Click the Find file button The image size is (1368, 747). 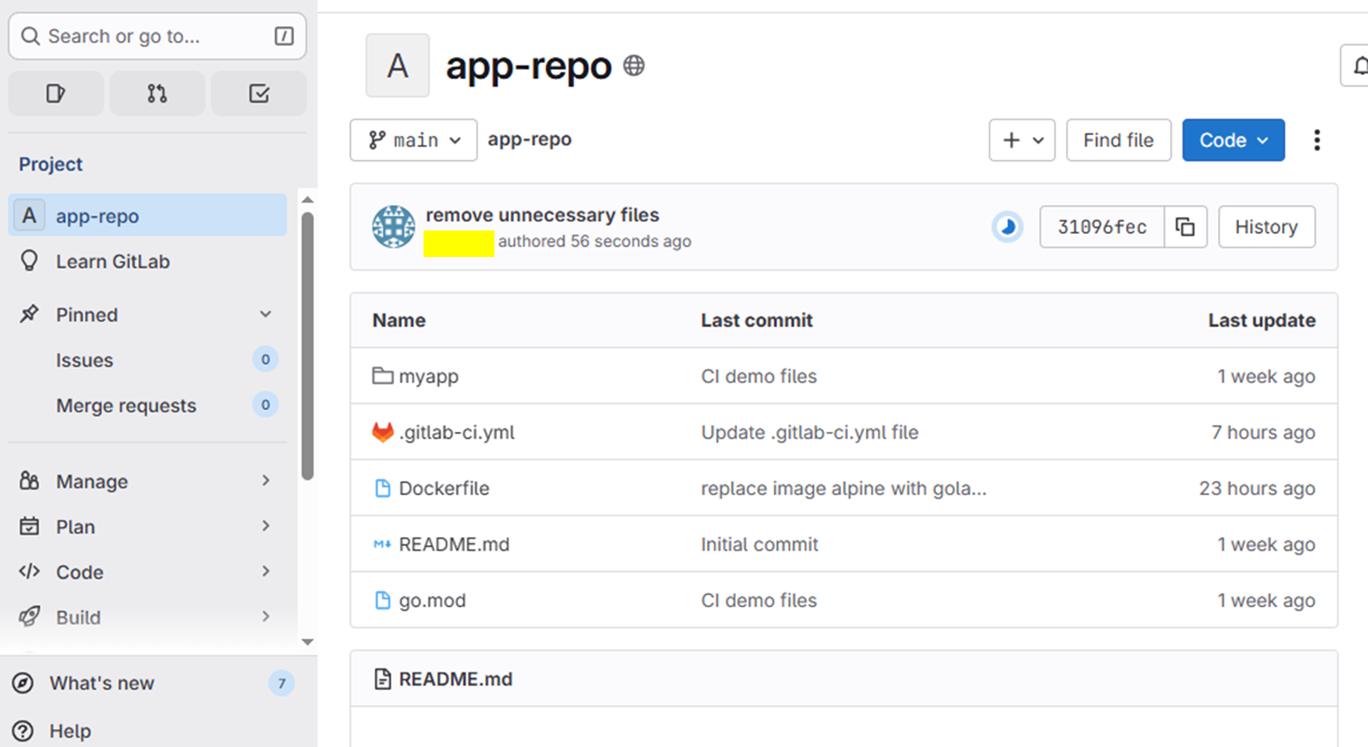coord(1119,140)
